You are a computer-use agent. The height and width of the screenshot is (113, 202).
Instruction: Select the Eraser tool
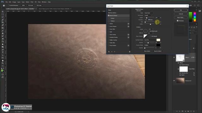pos(3,39)
